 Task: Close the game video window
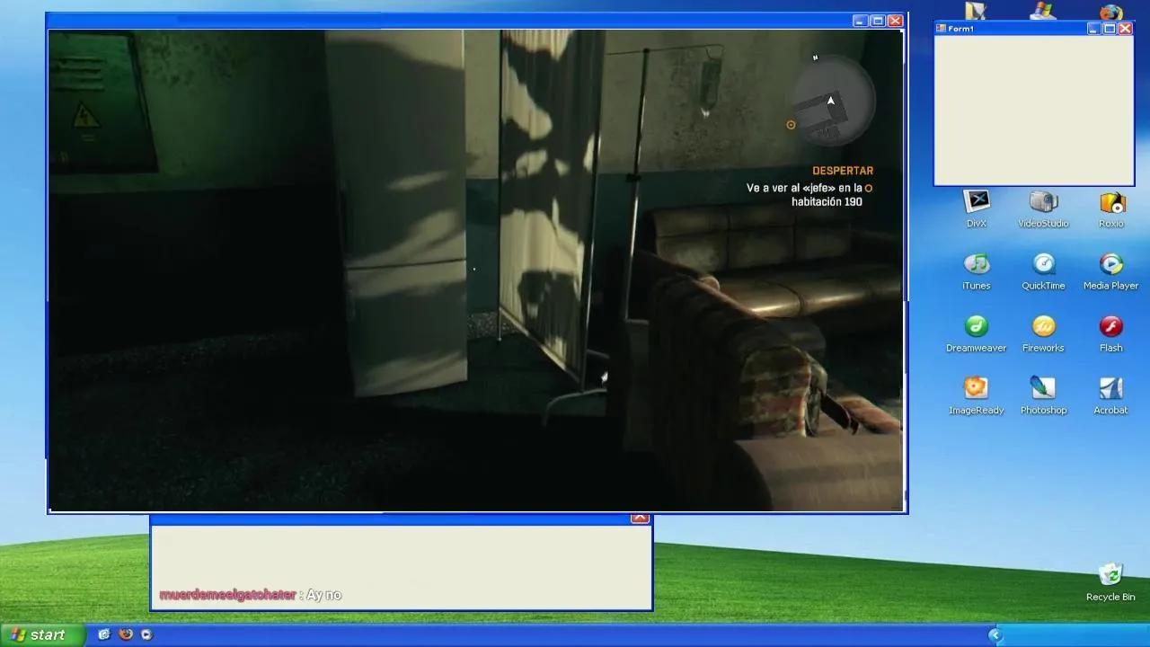(896, 21)
